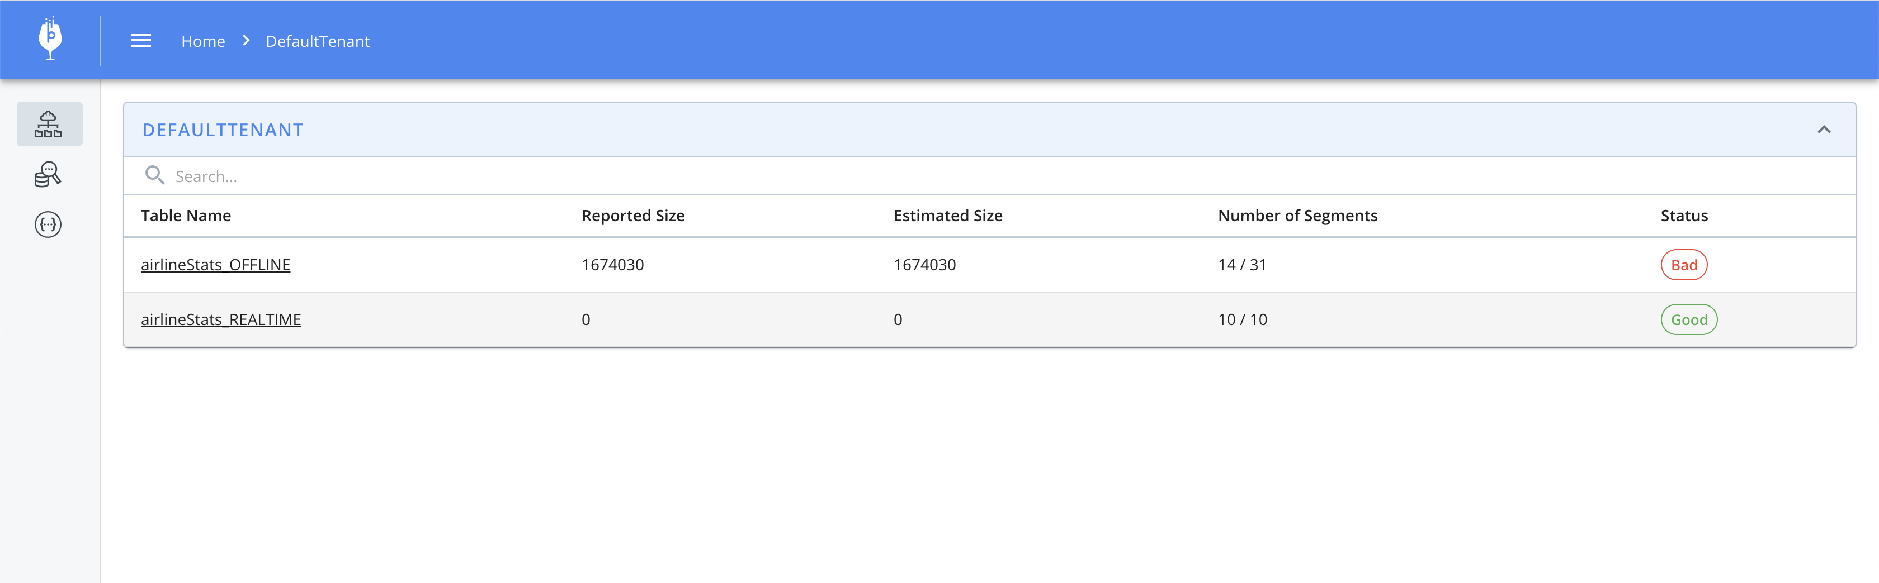1879x583 pixels.
Task: Sort by Status column header
Action: point(1684,216)
